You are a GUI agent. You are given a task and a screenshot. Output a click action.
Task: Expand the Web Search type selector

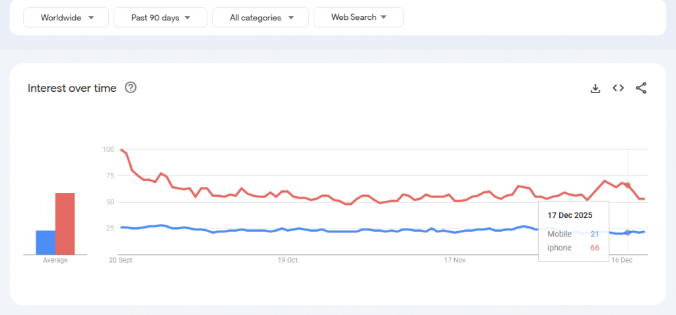(x=358, y=18)
